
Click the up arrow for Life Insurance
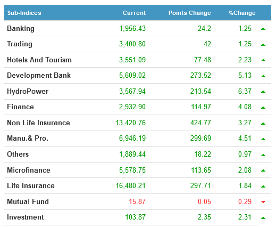(x=263, y=187)
